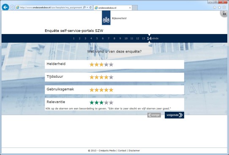Open browser tools gear icon
This screenshot has width=229, height=155.
pyautogui.click(x=224, y=8)
